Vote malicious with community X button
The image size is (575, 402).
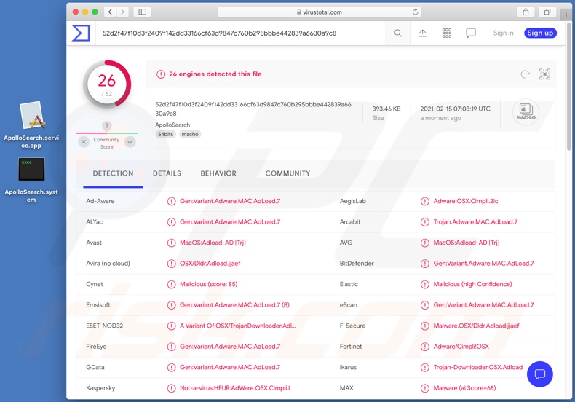(x=84, y=142)
